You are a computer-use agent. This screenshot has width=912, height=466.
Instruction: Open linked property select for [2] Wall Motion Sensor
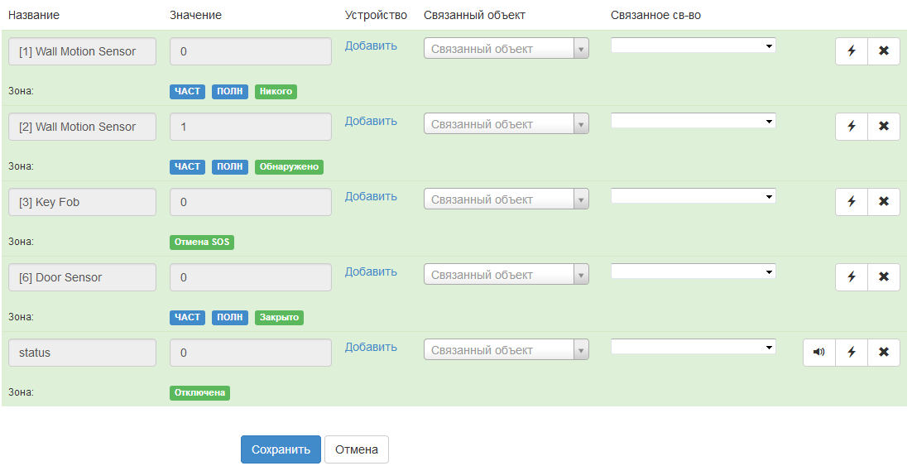(693, 121)
